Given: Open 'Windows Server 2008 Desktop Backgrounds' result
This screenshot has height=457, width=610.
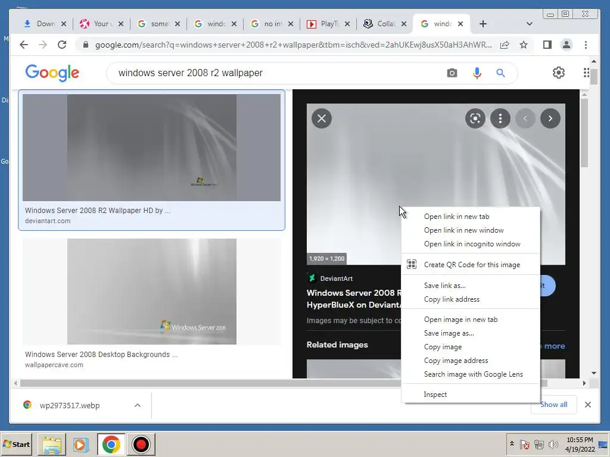Looking at the screenshot, I should point(101,355).
